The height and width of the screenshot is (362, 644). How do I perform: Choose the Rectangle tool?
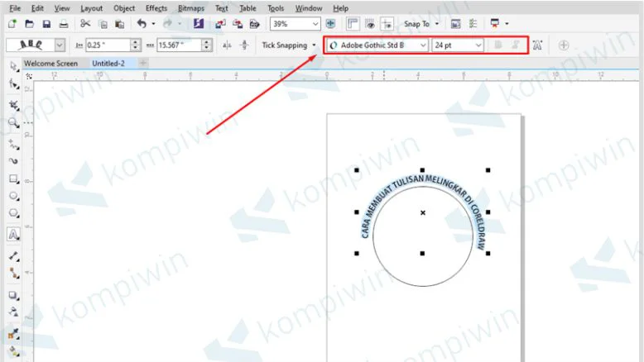(14, 179)
